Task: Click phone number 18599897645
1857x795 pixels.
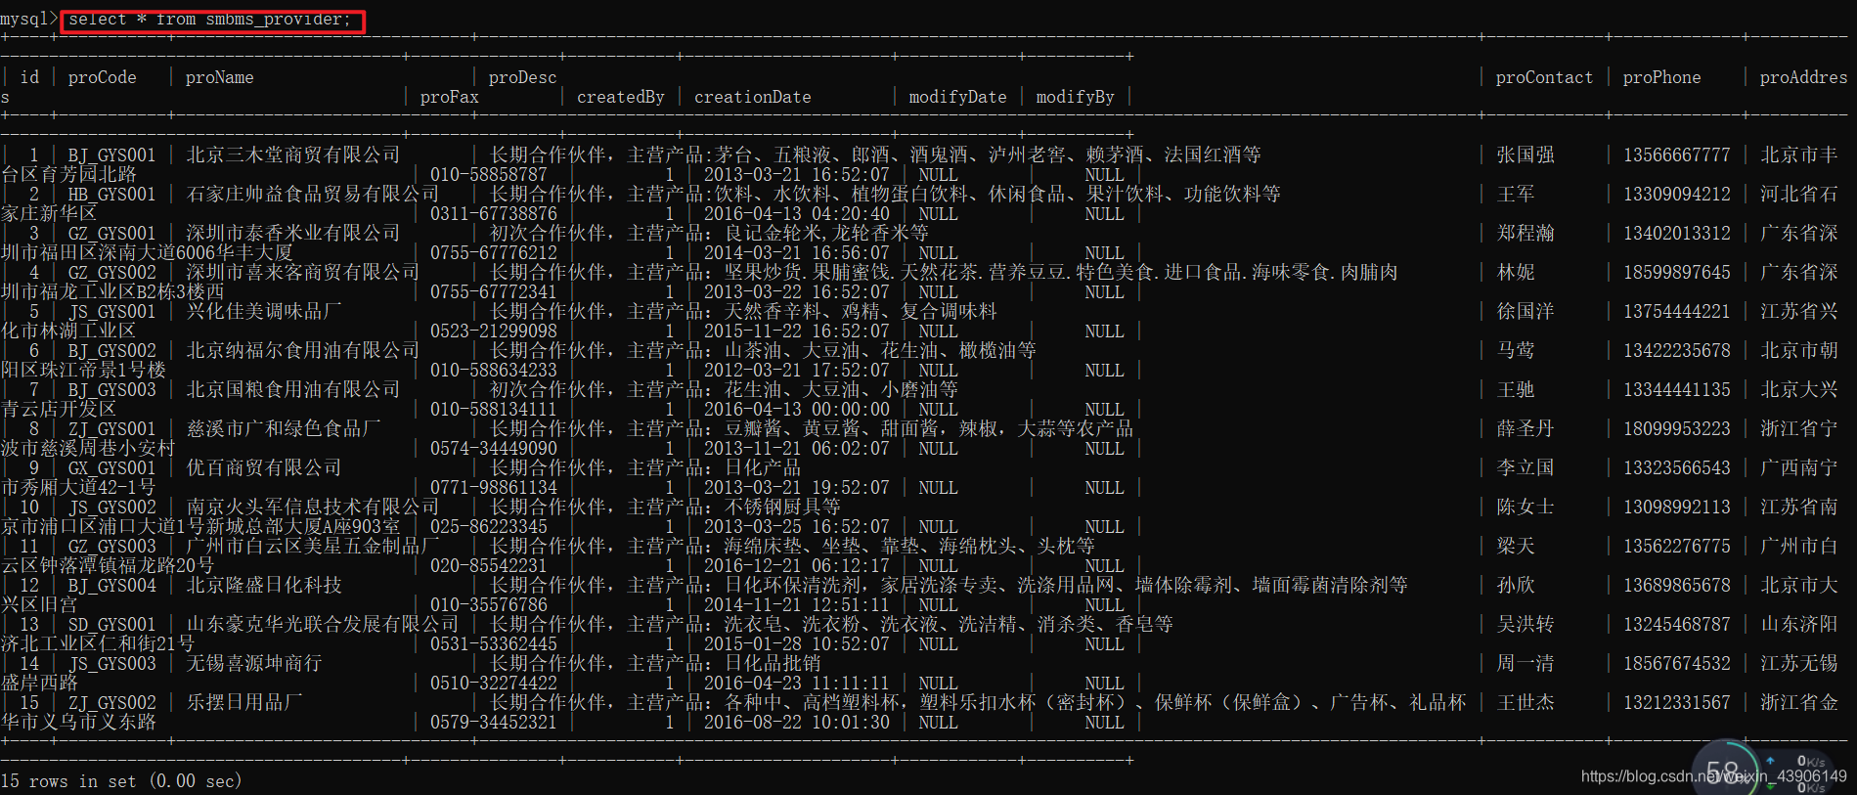Action: (x=1677, y=273)
